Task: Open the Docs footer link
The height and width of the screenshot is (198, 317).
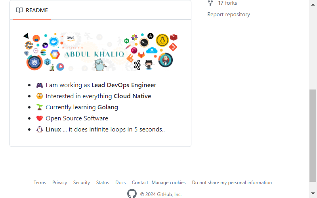Action: click(120, 183)
